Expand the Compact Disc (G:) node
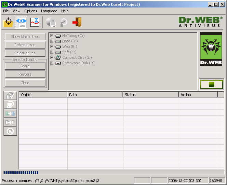This screenshot has width=227, height=185. [x=52, y=57]
